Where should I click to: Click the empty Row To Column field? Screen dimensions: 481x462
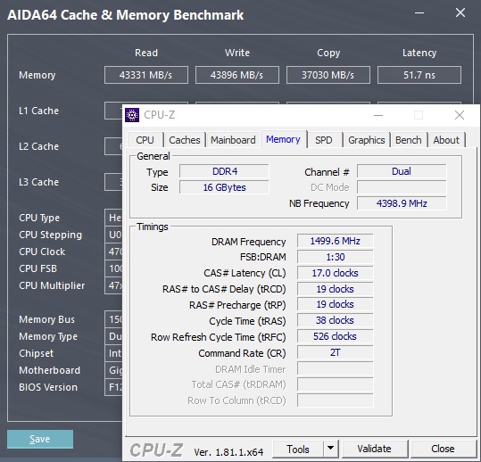tap(335, 400)
